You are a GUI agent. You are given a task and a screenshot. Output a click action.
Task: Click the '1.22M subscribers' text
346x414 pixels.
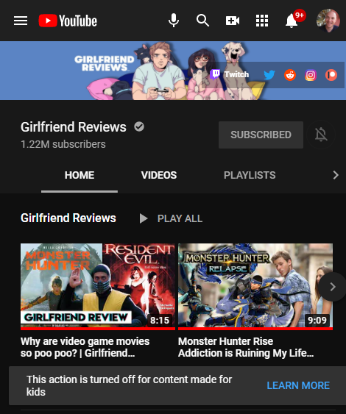coord(63,144)
